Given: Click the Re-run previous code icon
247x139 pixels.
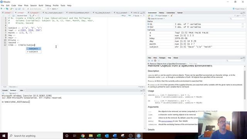Looking at the screenshot, I should click(x=129, y=15).
